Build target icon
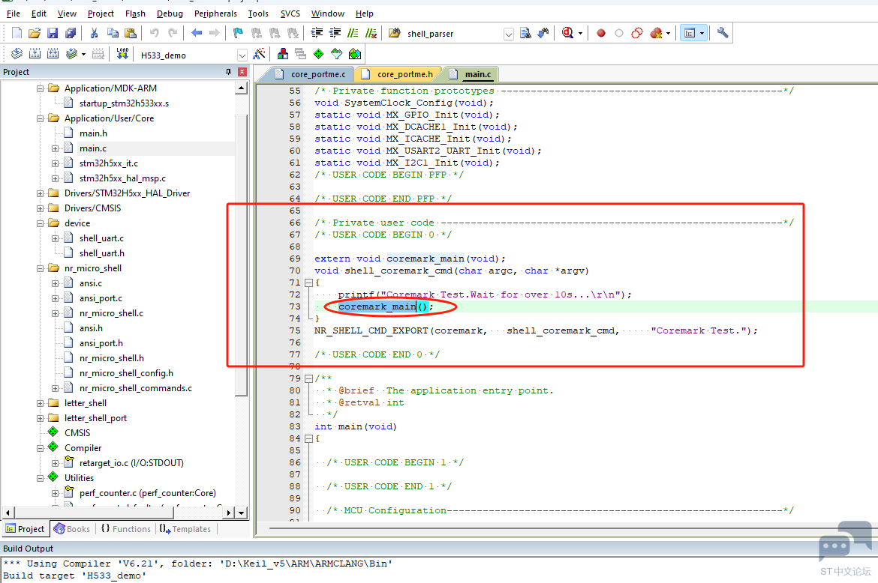 pyautogui.click(x=35, y=54)
